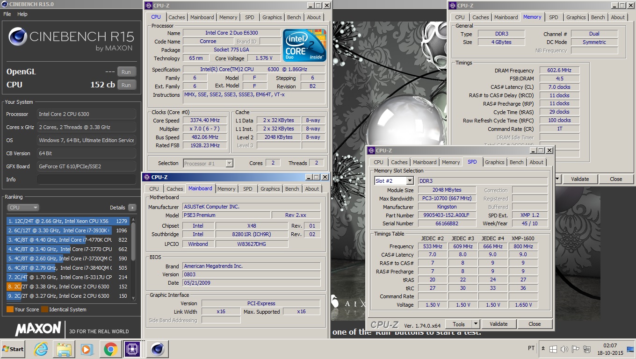This screenshot has width=636, height=359.
Task: Launch Windows Media Player from taskbar
Action: point(87,349)
